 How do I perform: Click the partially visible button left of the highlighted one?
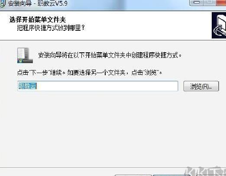pyautogui.click(x=133, y=176)
